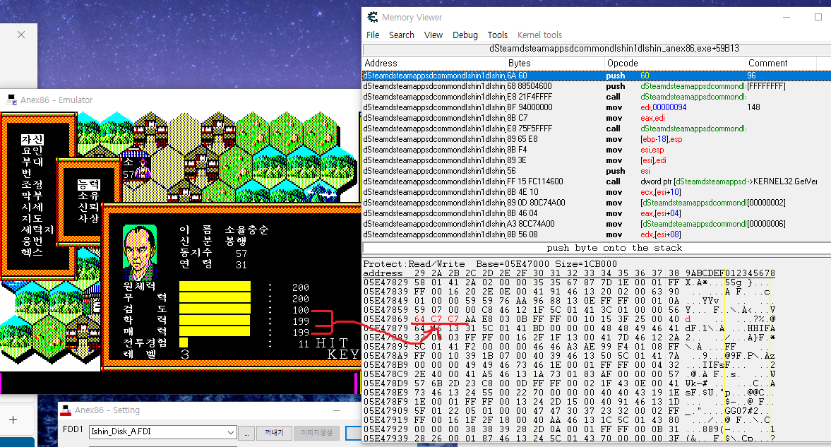Select 세력지 in the game's main menu
Image resolution: width=831 pixels, height=447 pixels.
[37, 230]
